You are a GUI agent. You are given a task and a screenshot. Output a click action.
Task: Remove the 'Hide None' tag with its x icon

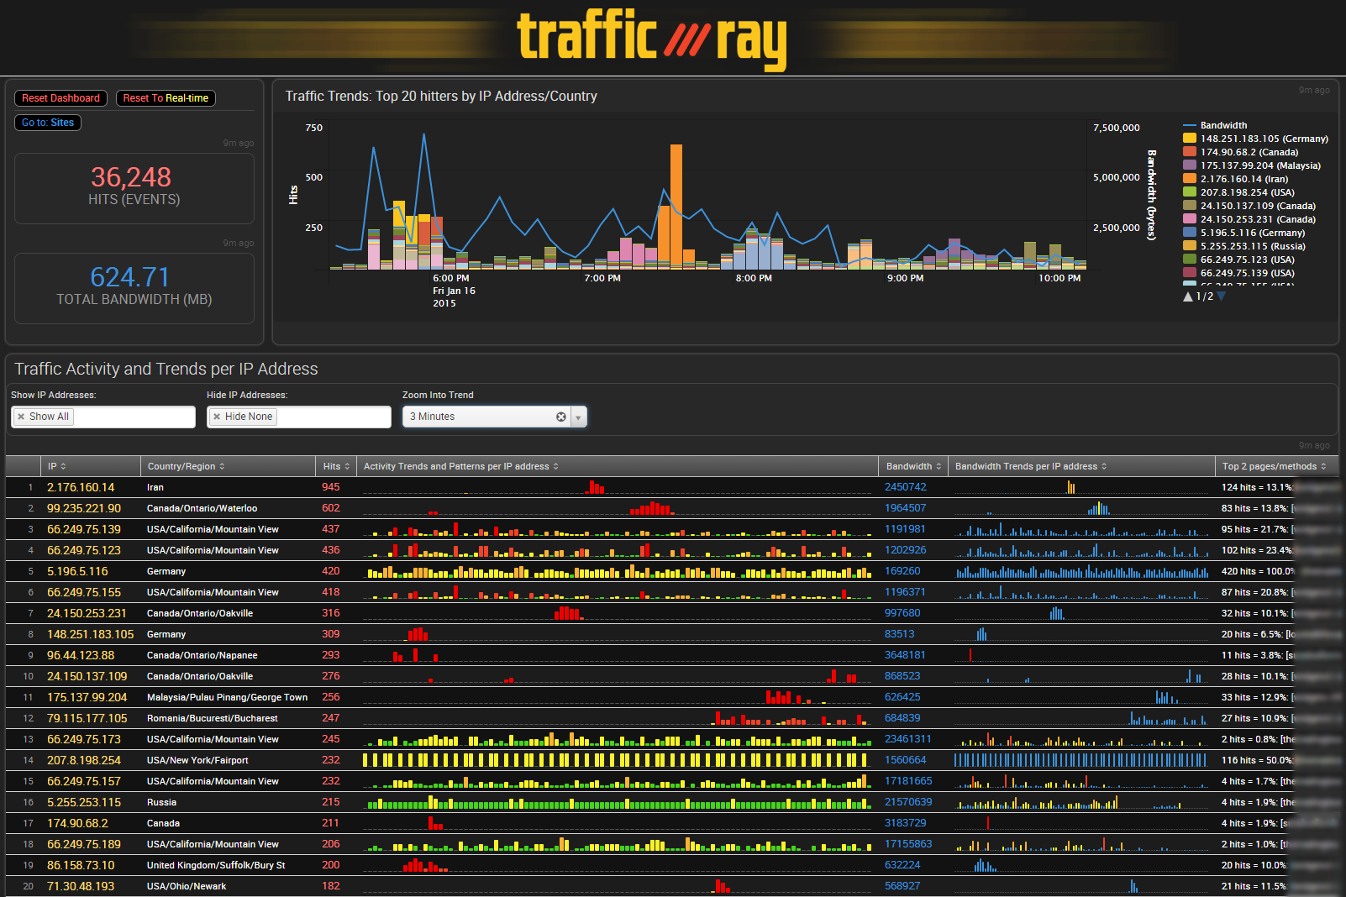(x=217, y=417)
